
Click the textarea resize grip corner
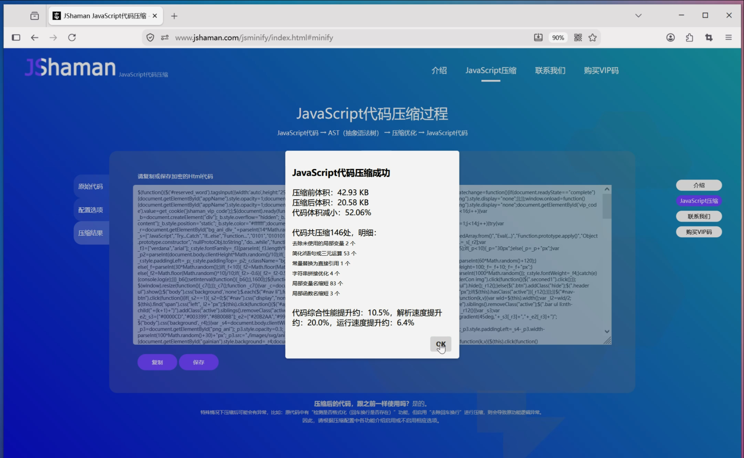pos(607,341)
